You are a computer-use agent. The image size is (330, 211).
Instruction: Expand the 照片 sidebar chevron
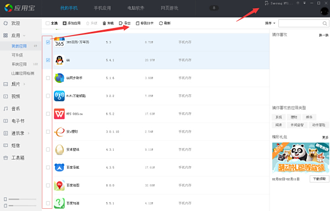click(24, 84)
